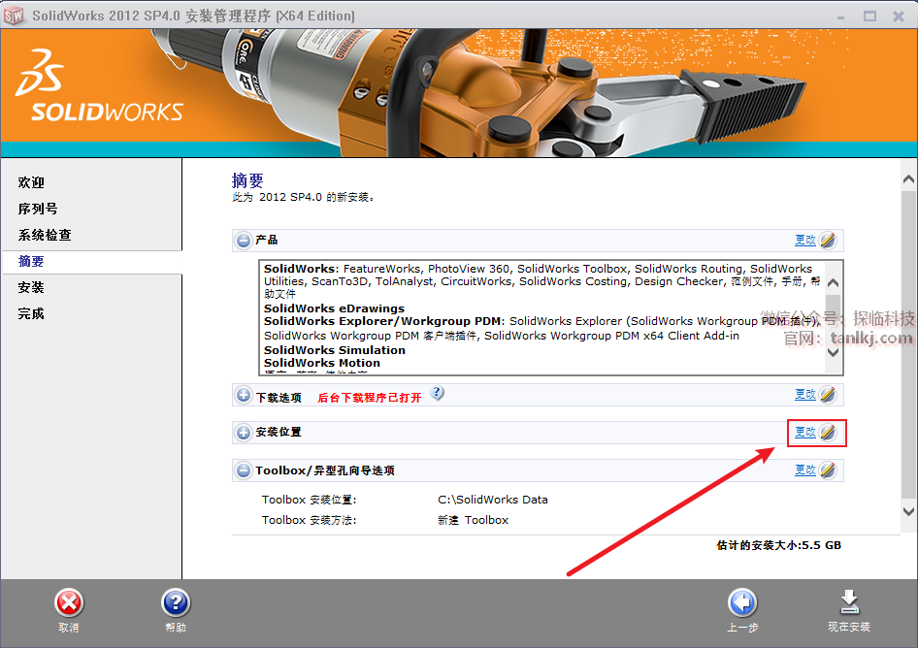Expand the 下载选项 section
Viewport: 918px width, 648px height.
[x=244, y=395]
